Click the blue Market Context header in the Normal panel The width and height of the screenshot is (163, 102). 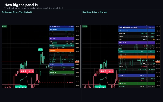click(137, 30)
